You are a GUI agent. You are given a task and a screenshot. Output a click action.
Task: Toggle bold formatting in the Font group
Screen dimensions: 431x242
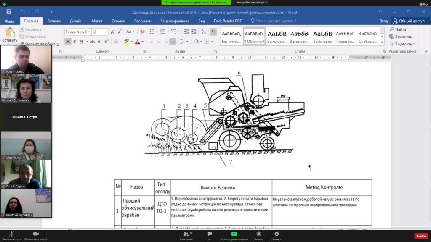68,42
